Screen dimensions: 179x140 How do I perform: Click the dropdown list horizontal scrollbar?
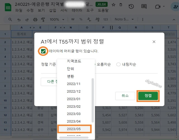[74, 137]
